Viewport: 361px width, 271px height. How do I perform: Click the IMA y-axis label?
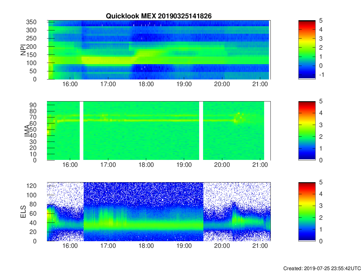pyautogui.click(x=27, y=131)
